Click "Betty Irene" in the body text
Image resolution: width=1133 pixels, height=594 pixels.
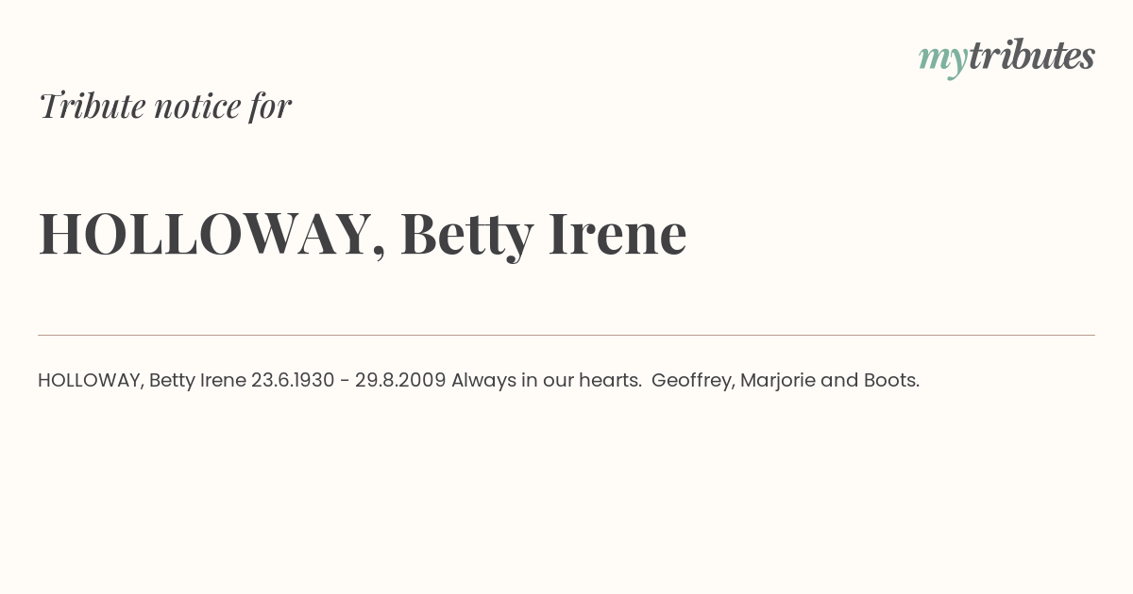tap(197, 380)
